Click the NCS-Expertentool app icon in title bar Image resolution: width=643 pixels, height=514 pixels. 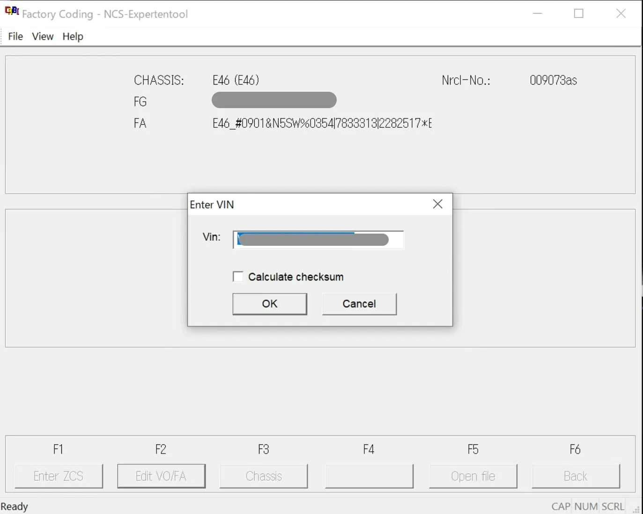click(12, 11)
